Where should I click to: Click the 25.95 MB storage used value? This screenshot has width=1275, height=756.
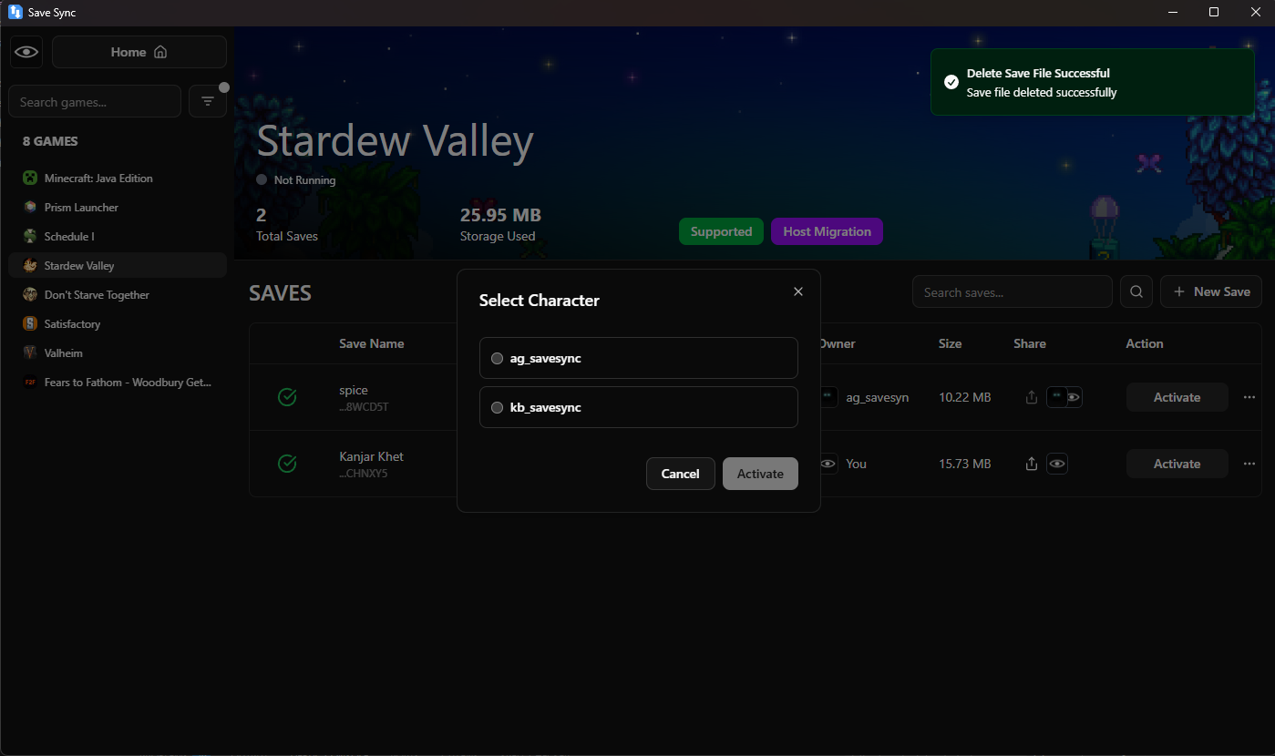500,215
